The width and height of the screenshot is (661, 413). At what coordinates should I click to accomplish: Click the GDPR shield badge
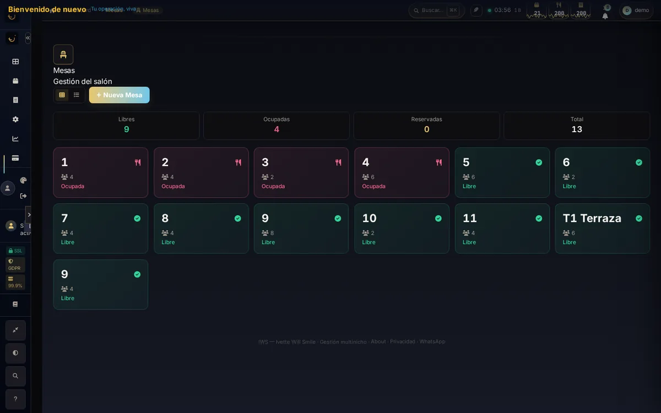pos(15,264)
